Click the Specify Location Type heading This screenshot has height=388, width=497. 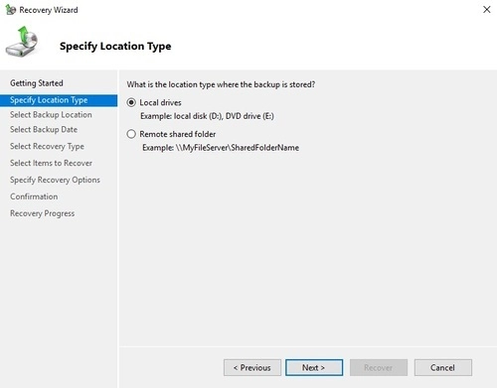(x=115, y=46)
